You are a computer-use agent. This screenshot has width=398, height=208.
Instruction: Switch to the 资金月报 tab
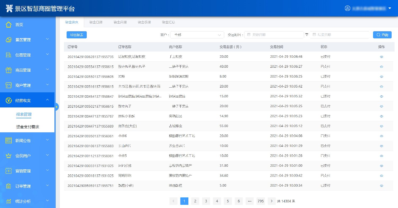click(120, 22)
